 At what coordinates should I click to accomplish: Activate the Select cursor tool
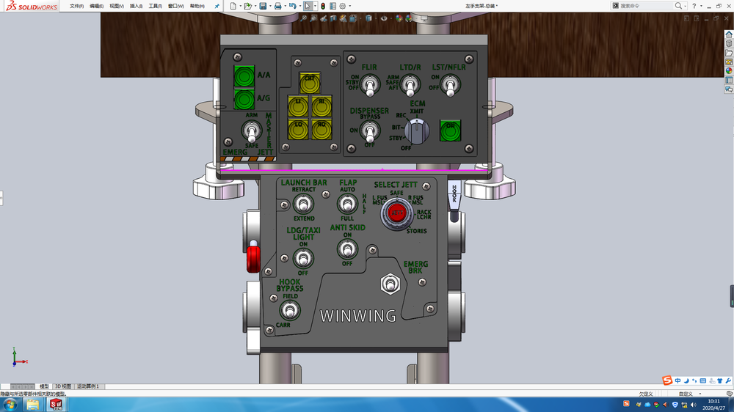[308, 6]
